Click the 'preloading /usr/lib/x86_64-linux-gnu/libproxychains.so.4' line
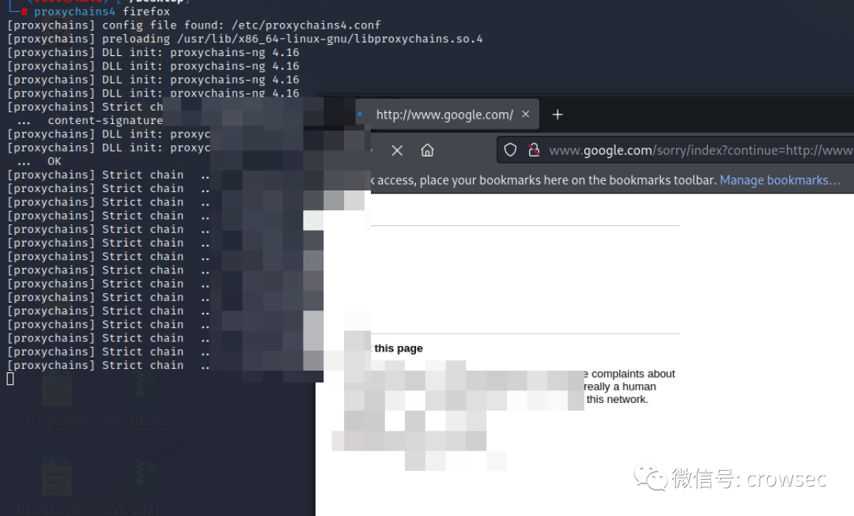 coord(244,39)
